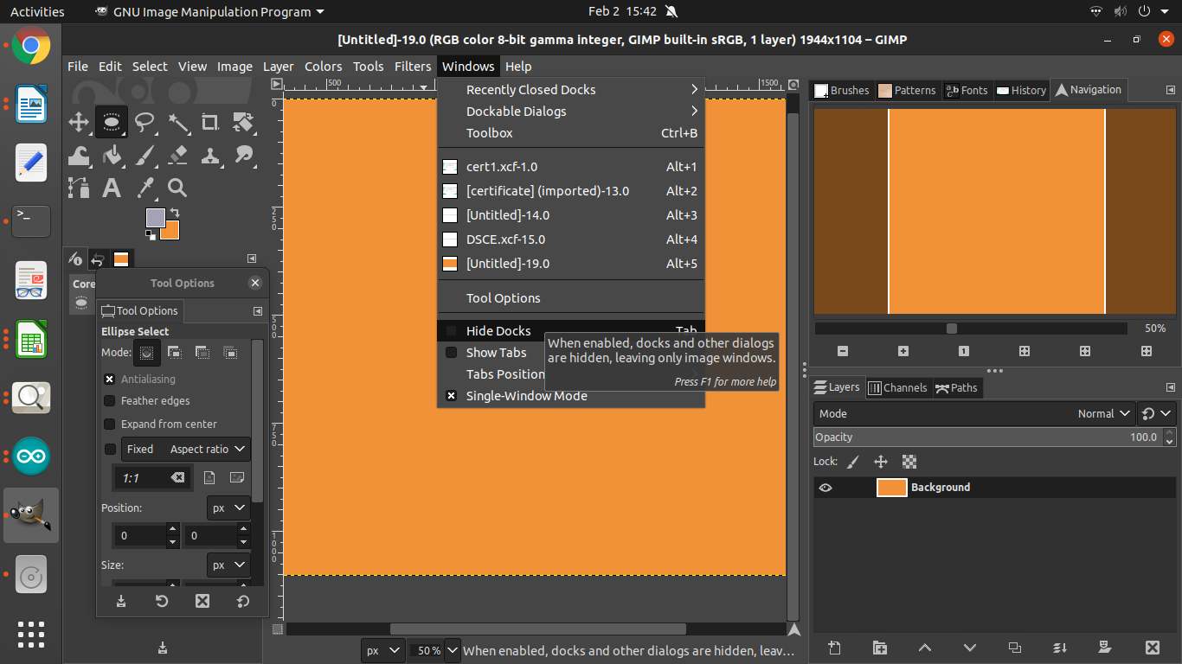Switch to the Channels tab
This screenshot has width=1182, height=664.
click(898, 387)
